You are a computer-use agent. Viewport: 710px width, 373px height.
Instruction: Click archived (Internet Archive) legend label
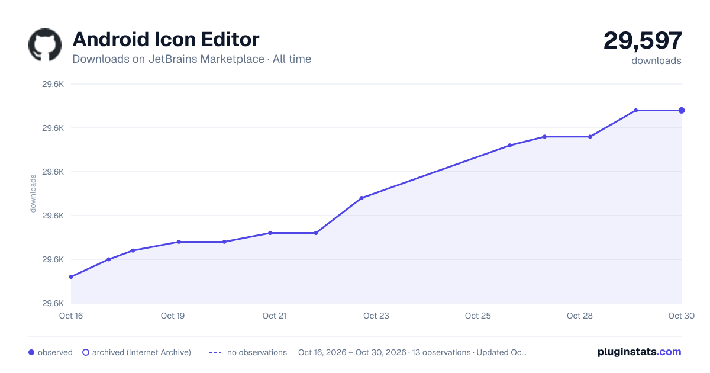pyautogui.click(x=141, y=352)
